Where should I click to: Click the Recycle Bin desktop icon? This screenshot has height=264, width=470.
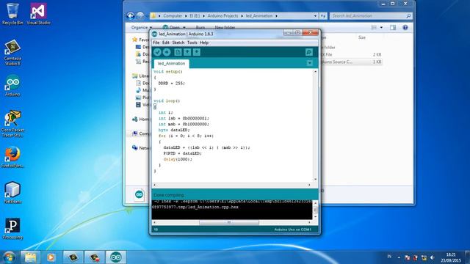click(12, 14)
